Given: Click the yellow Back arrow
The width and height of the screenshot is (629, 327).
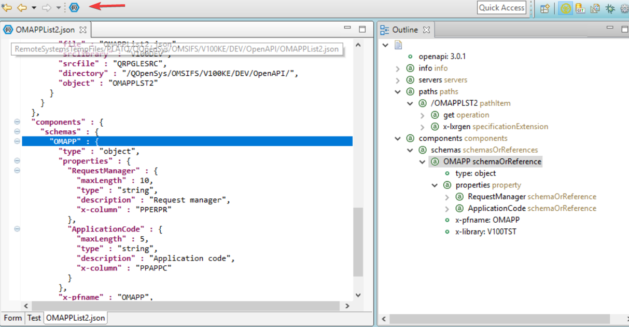Looking at the screenshot, I should pyautogui.click(x=22, y=8).
